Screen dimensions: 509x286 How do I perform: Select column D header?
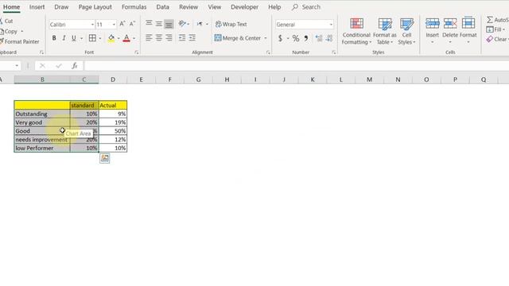point(113,79)
